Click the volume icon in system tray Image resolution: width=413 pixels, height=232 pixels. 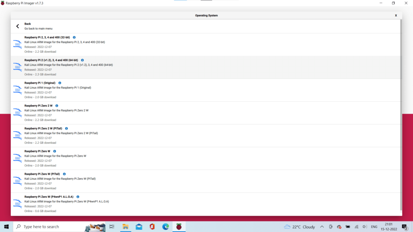point(365,227)
